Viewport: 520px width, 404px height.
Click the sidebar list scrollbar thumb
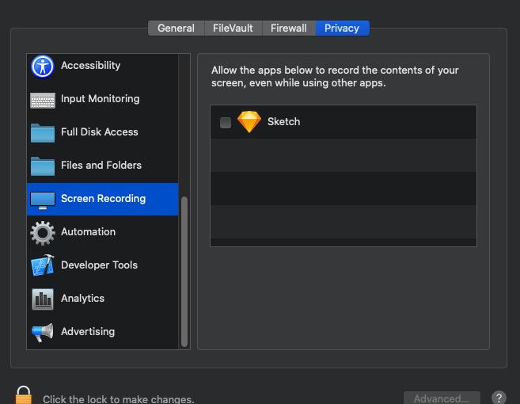tap(184, 272)
